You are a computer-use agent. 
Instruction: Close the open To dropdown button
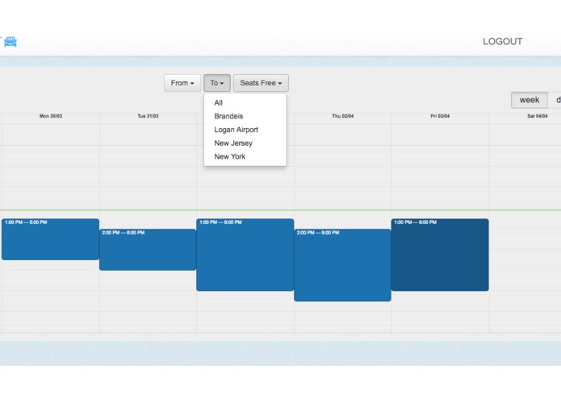(217, 83)
